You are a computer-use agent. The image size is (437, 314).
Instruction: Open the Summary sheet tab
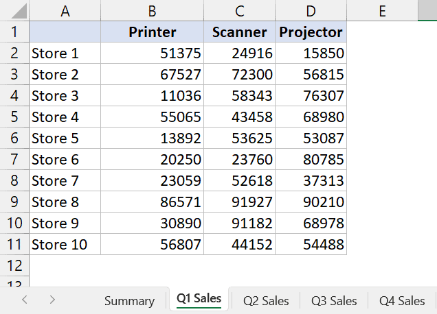[x=129, y=301]
